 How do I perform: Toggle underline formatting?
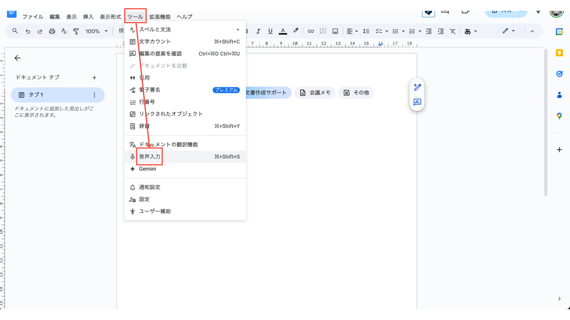(270, 31)
